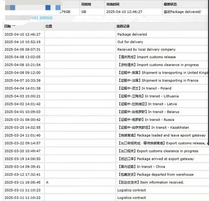Click the date 2025-04-08 13:02:05

22,57
